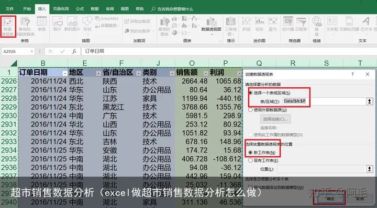Screen dimensions: 377x208
Task: Click the 链接 hyperlink icon
Action: point(317,26)
